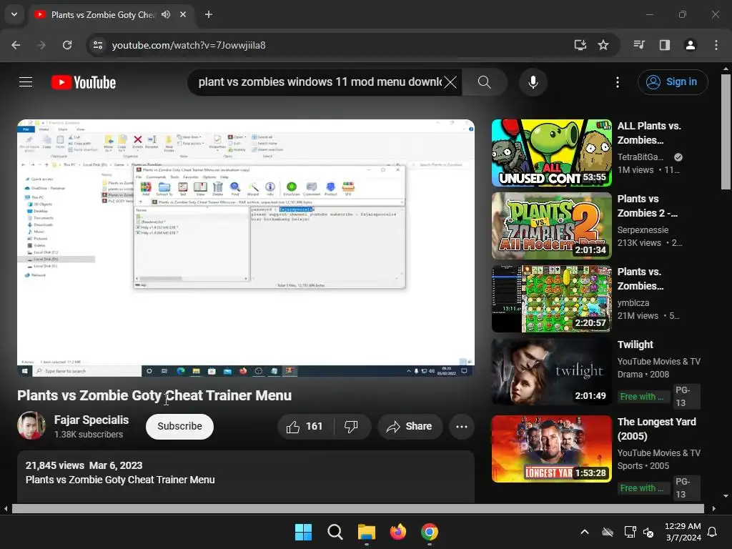
Task: Open the 2:20:57 ymblcza video thumbnail
Action: click(x=551, y=299)
